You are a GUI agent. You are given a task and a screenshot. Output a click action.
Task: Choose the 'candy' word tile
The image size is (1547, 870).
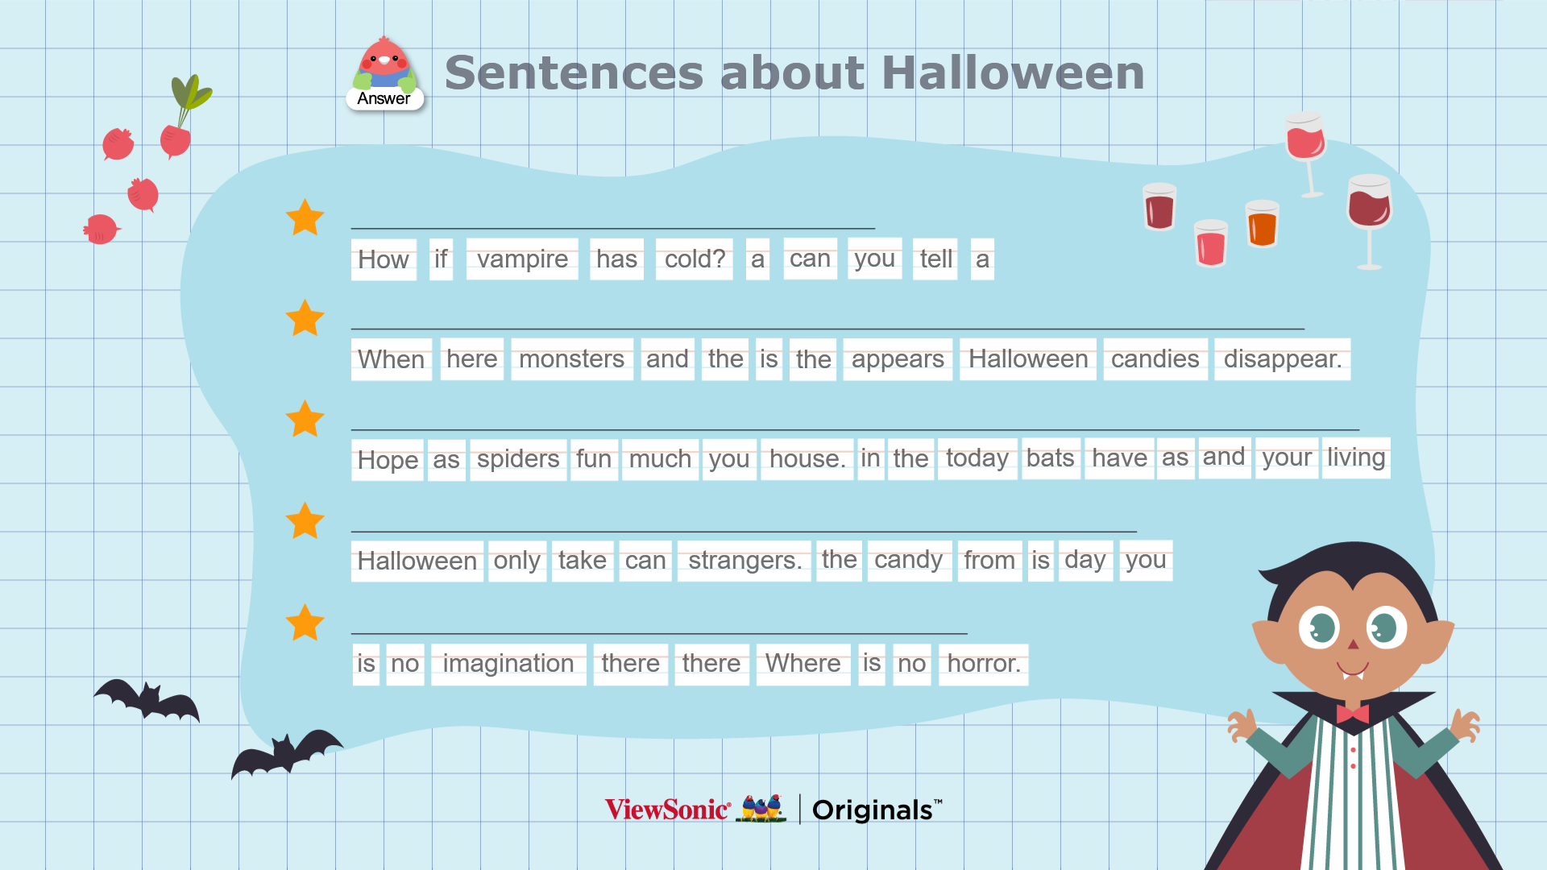(909, 560)
